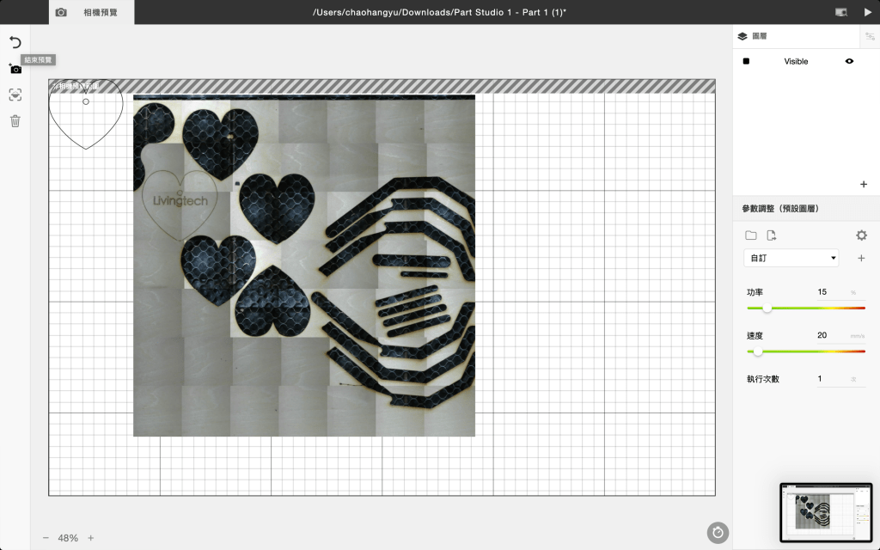The image size is (880, 550).
Task: Click the trash icon to clear preview
Action: tap(15, 121)
